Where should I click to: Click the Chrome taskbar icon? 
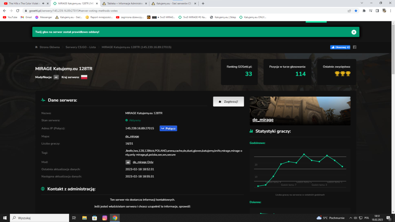(x=115, y=218)
